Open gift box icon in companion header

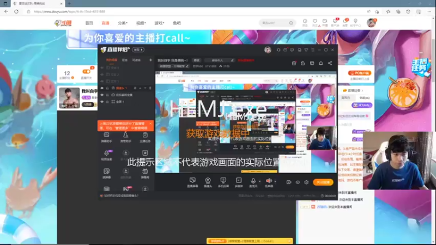click(294, 63)
